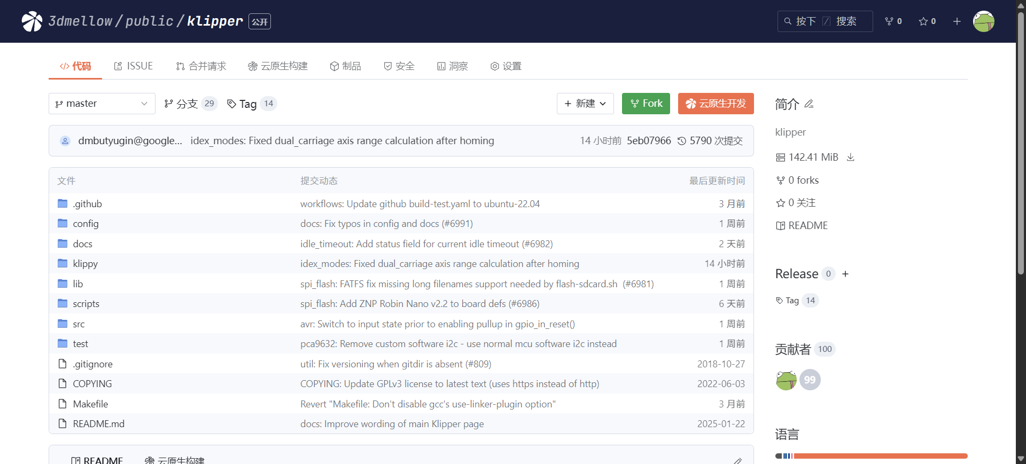Click the COPYING file icon
The image size is (1026, 464).
tap(63, 383)
